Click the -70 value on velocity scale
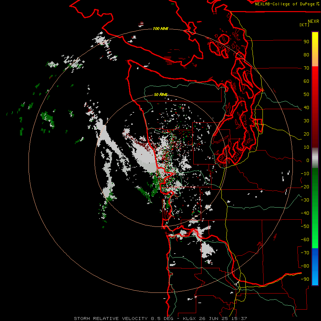The width and height of the screenshot is (321, 321). 305,253
